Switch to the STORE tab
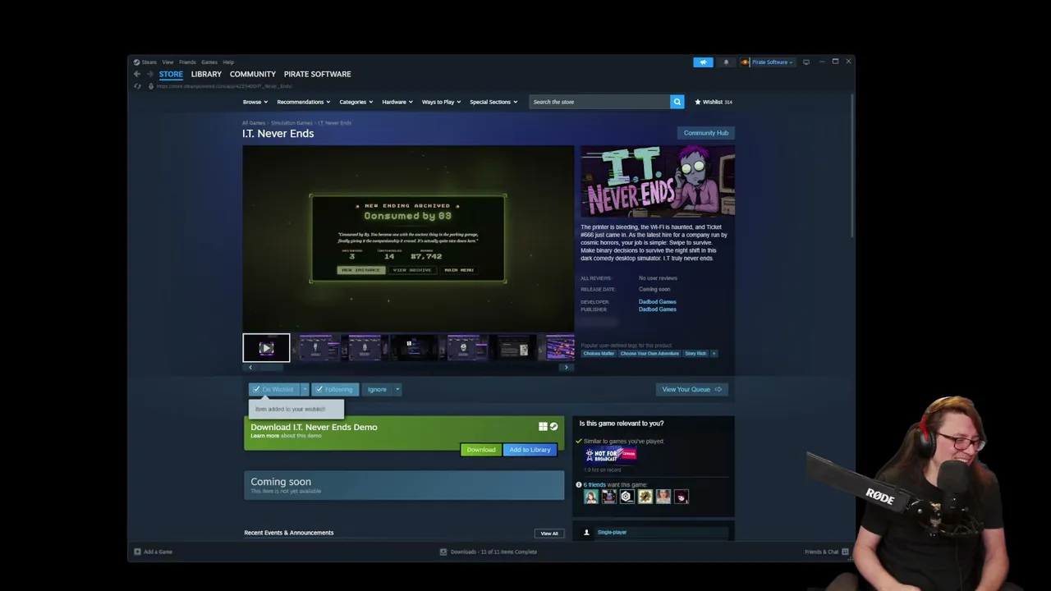The width and height of the screenshot is (1051, 591). [x=171, y=74]
